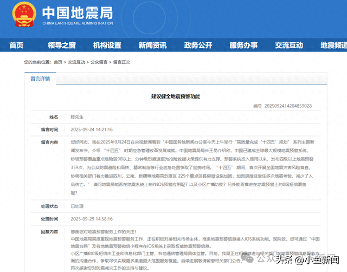This screenshot has height=272, width=347.
Task: Click the heading 建议健全地震预警功能
Action: [175, 96]
